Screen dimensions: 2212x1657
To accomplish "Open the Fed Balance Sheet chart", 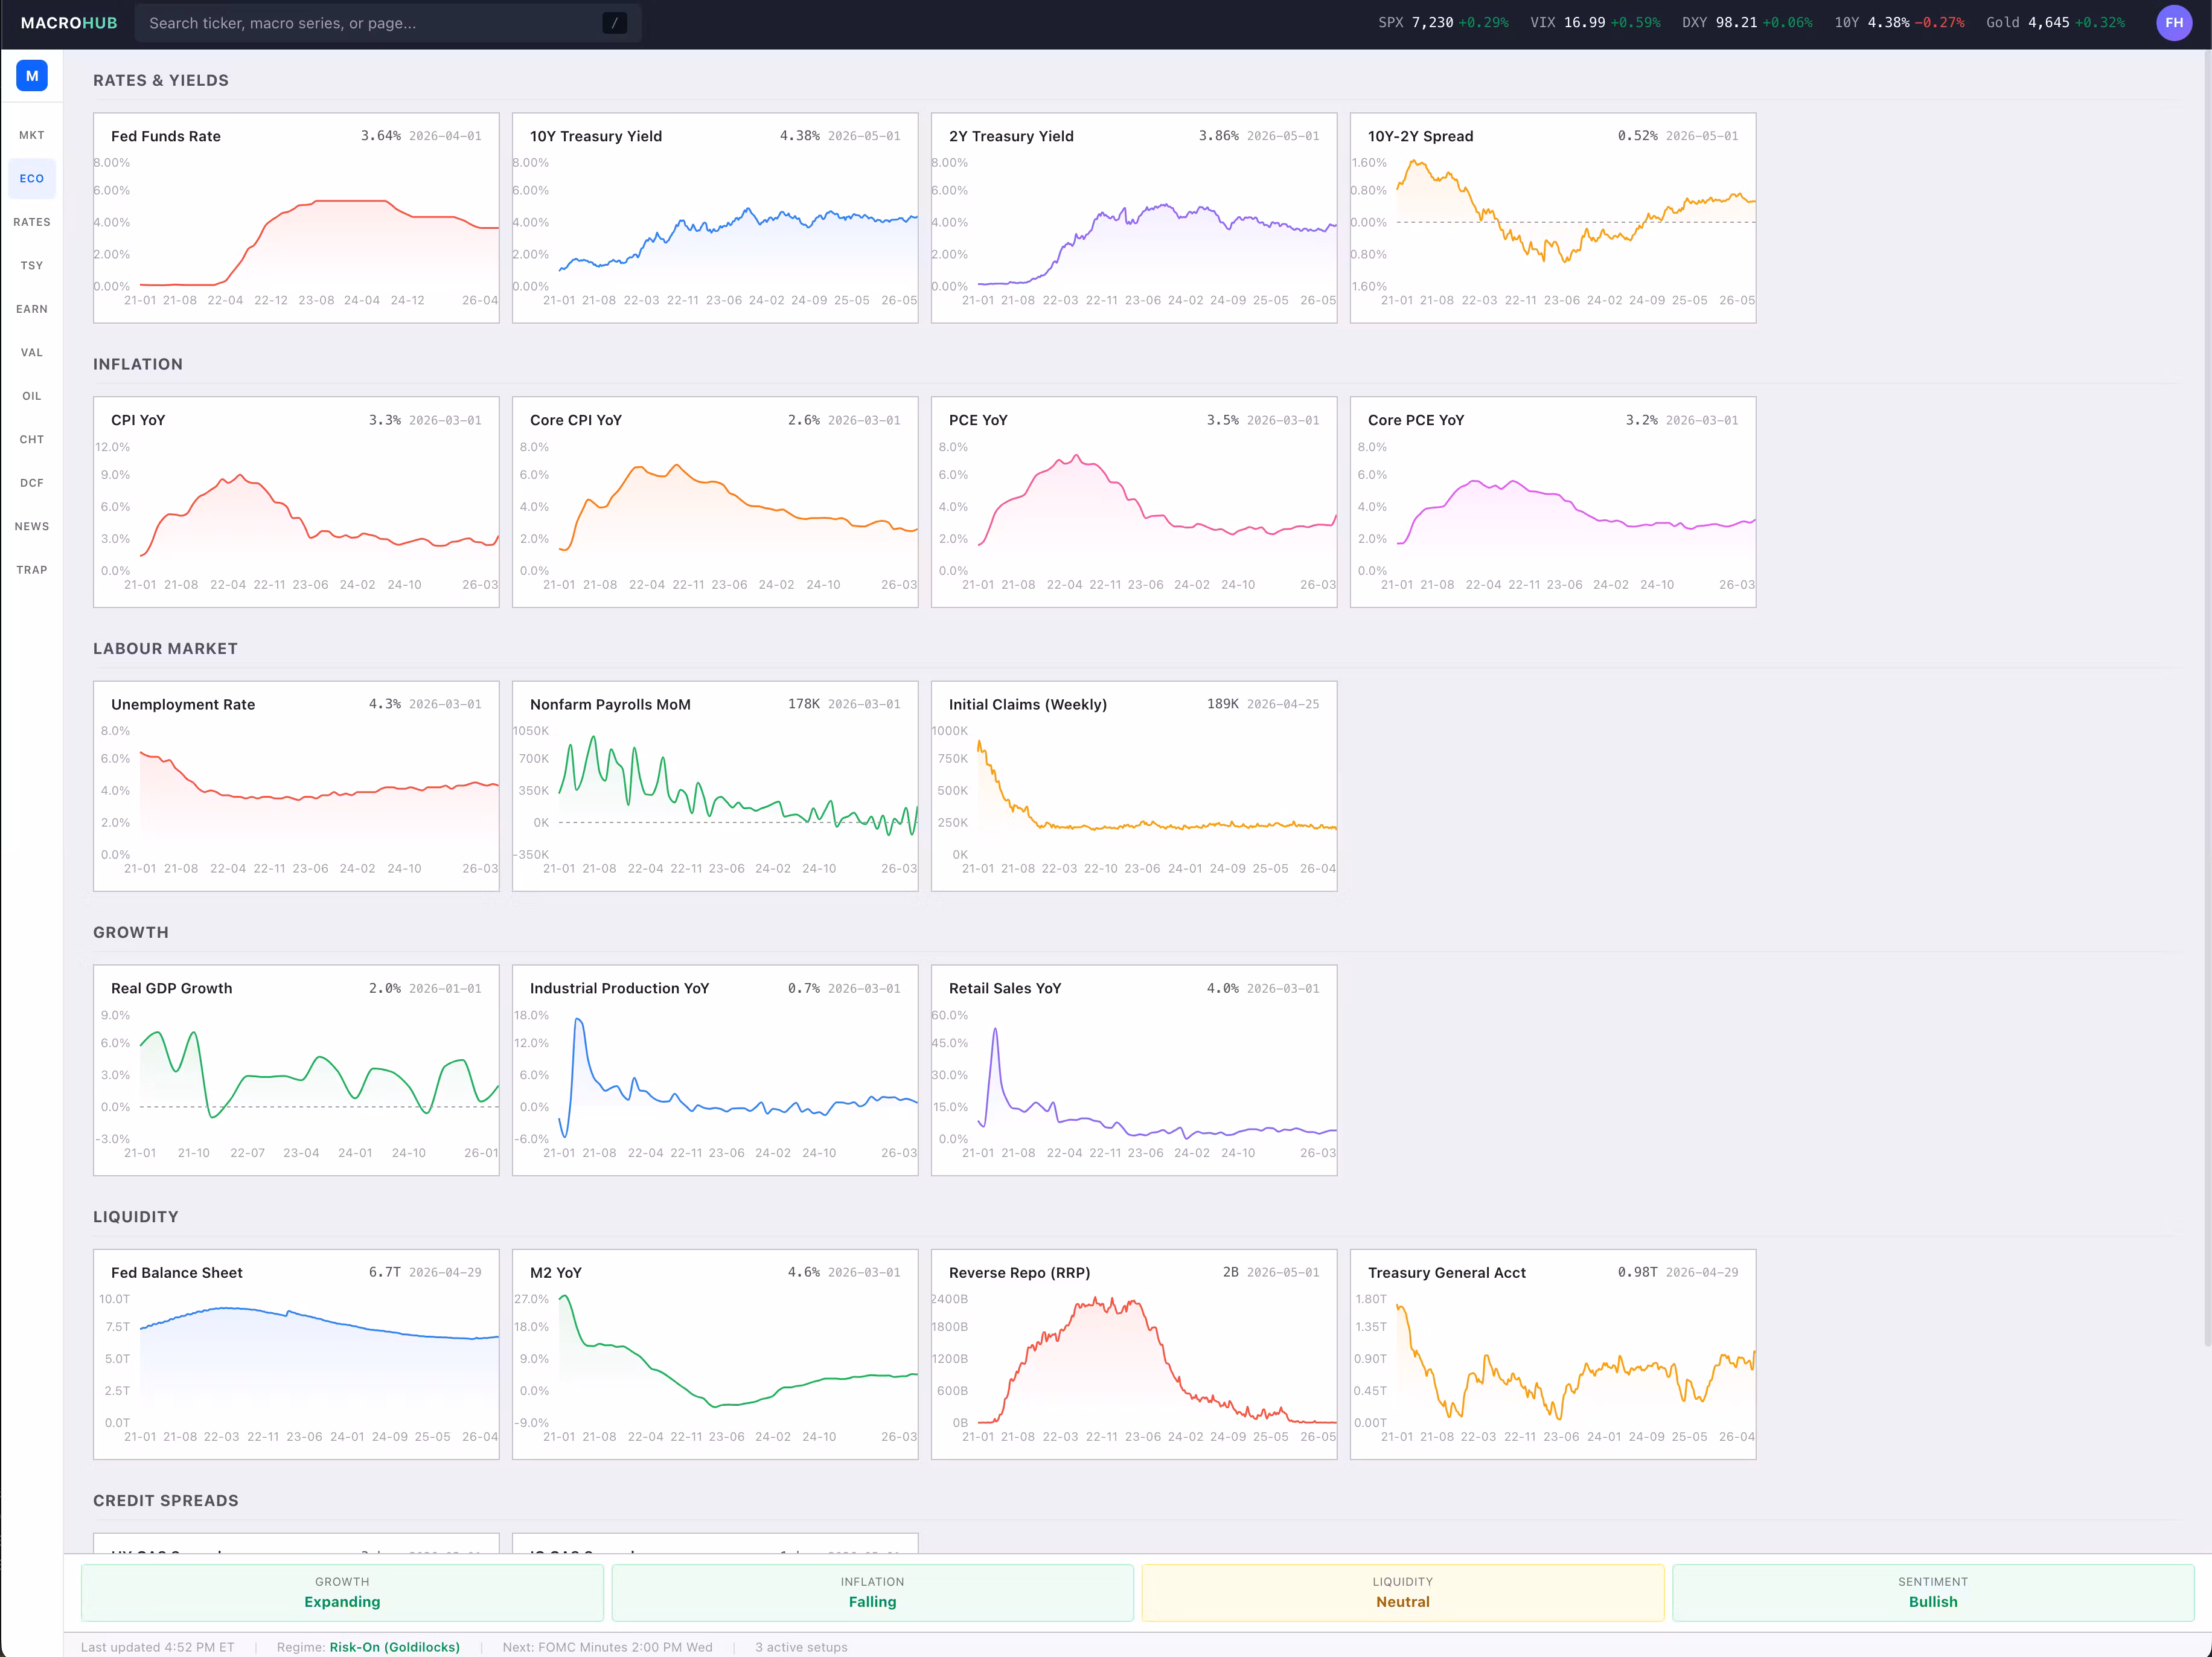I will pyautogui.click(x=296, y=1354).
